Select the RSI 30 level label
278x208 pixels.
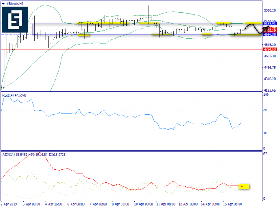pyautogui.click(x=265, y=133)
